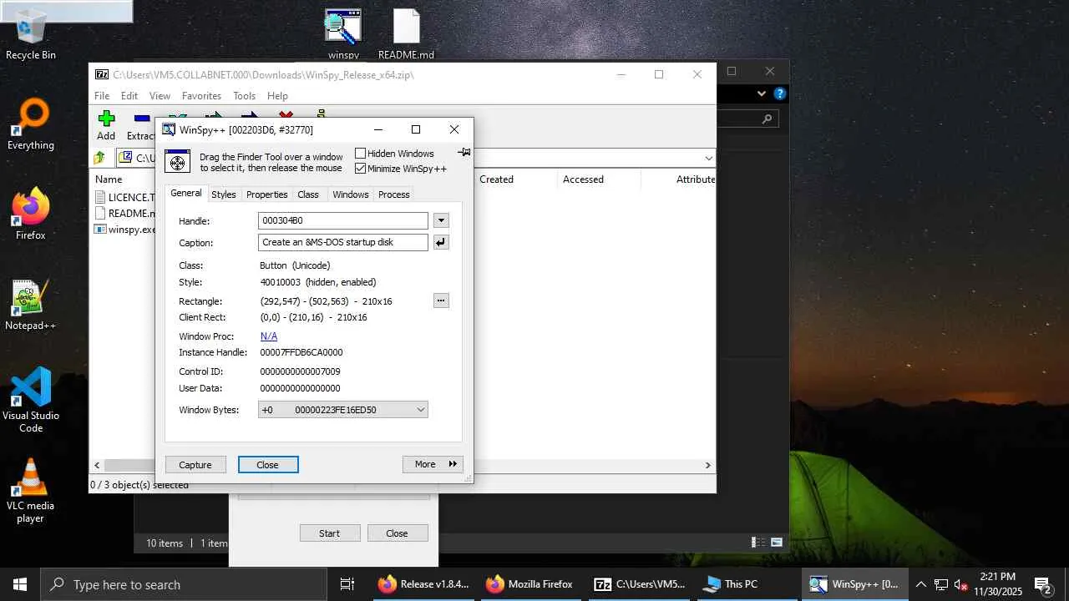Switch to the Properties tab
The width and height of the screenshot is (1069, 601).
click(x=267, y=194)
